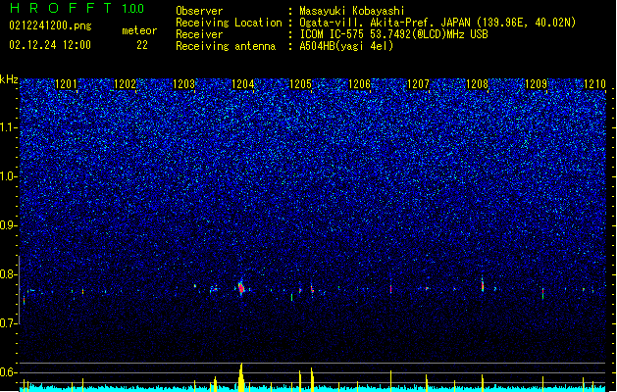
Task: Click the 1.1 frequency axis label
Action: point(8,127)
